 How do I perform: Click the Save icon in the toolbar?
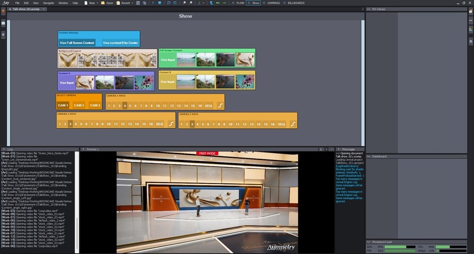[x=138, y=3]
